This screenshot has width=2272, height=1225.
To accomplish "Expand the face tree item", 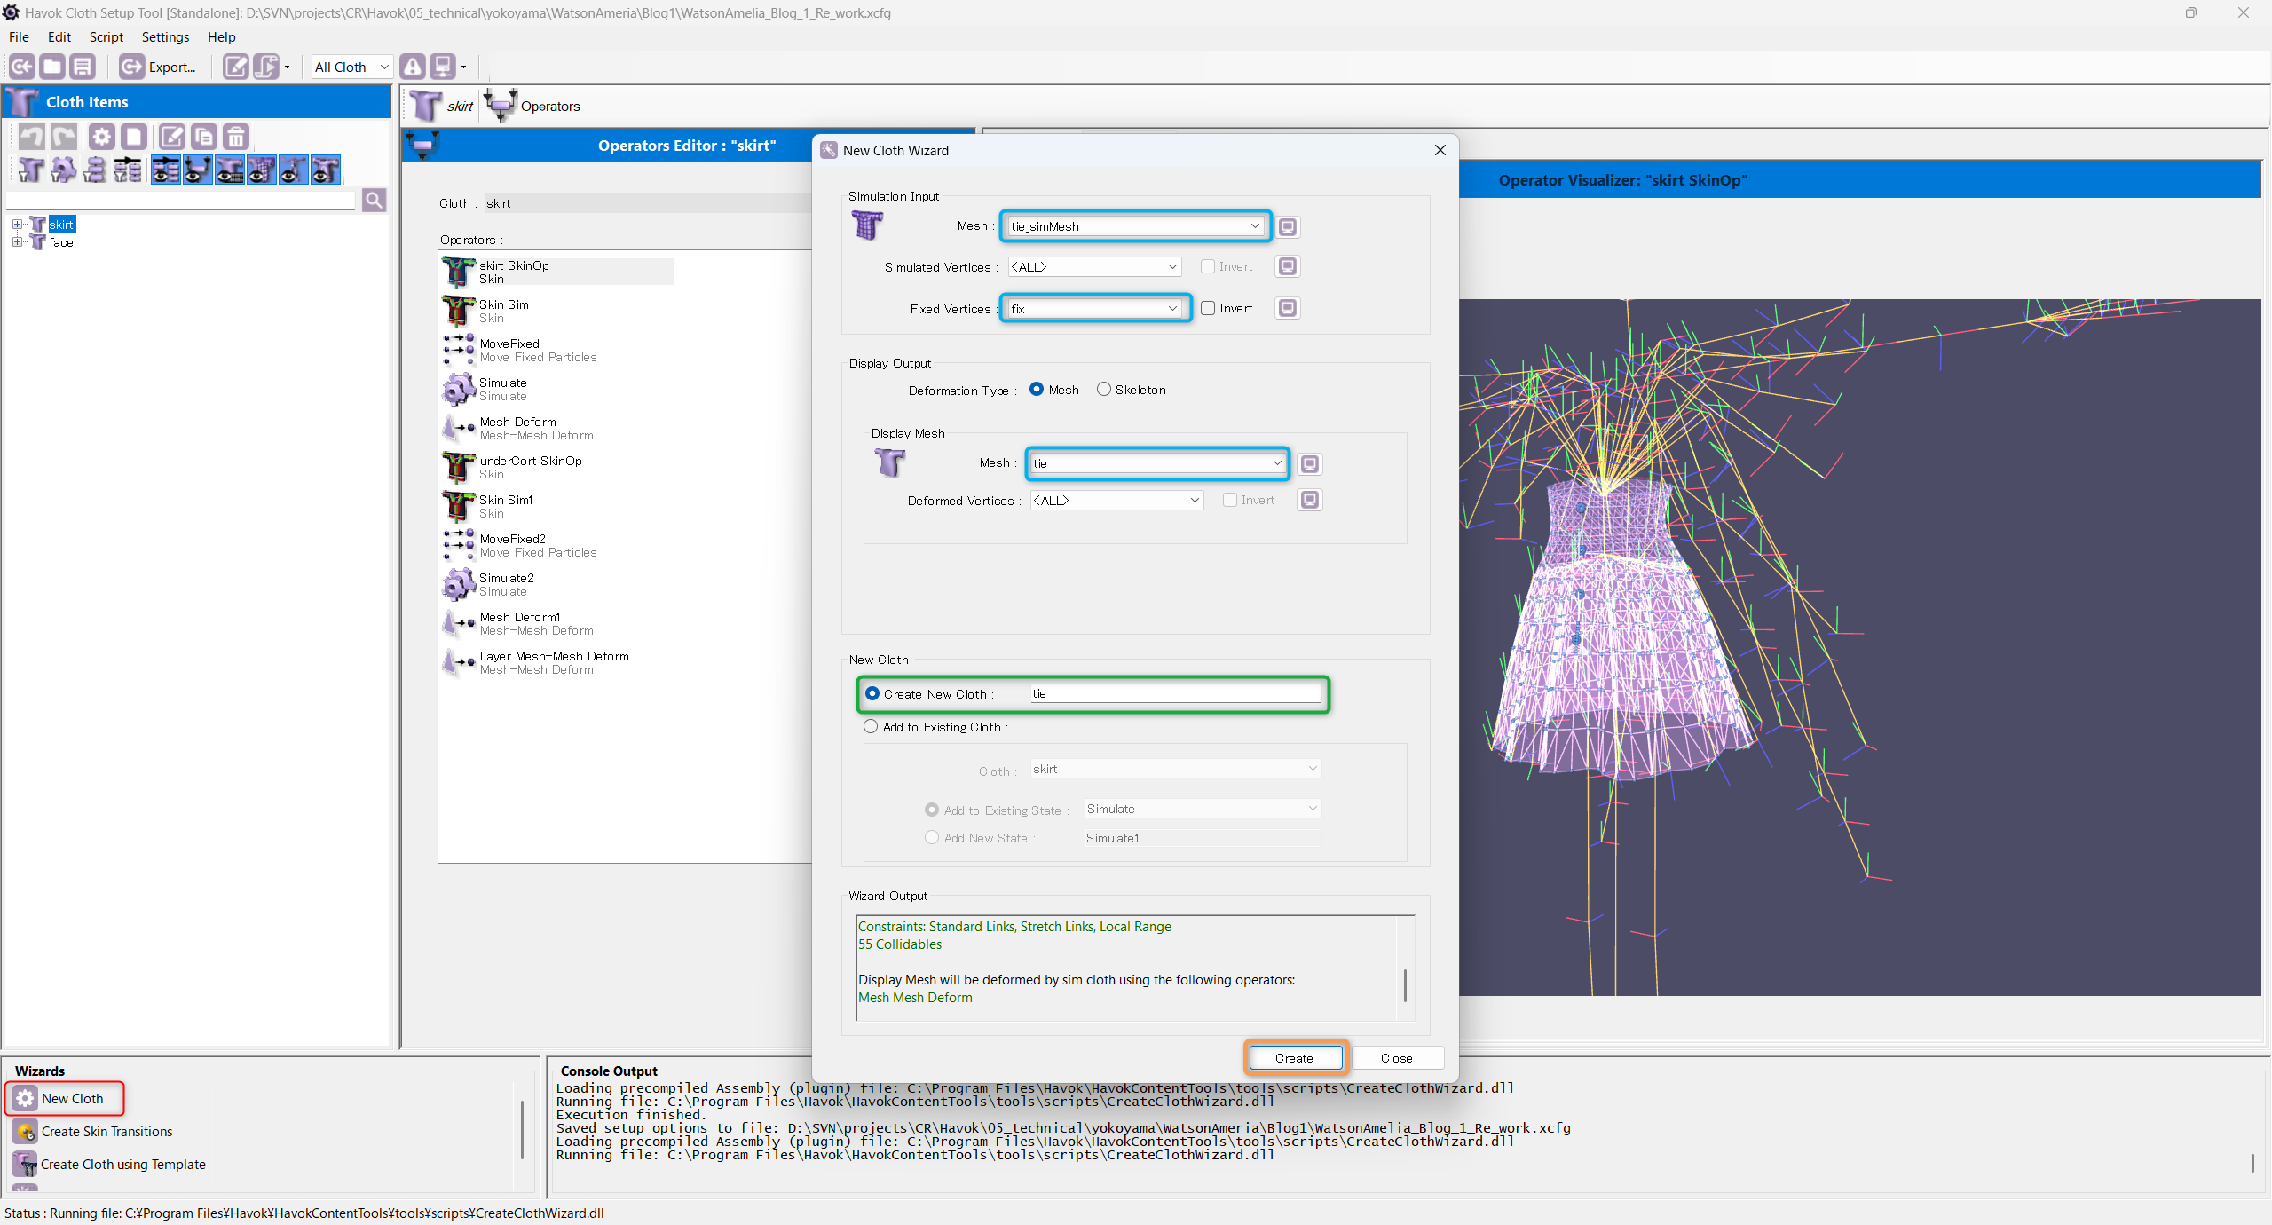I will [17, 241].
